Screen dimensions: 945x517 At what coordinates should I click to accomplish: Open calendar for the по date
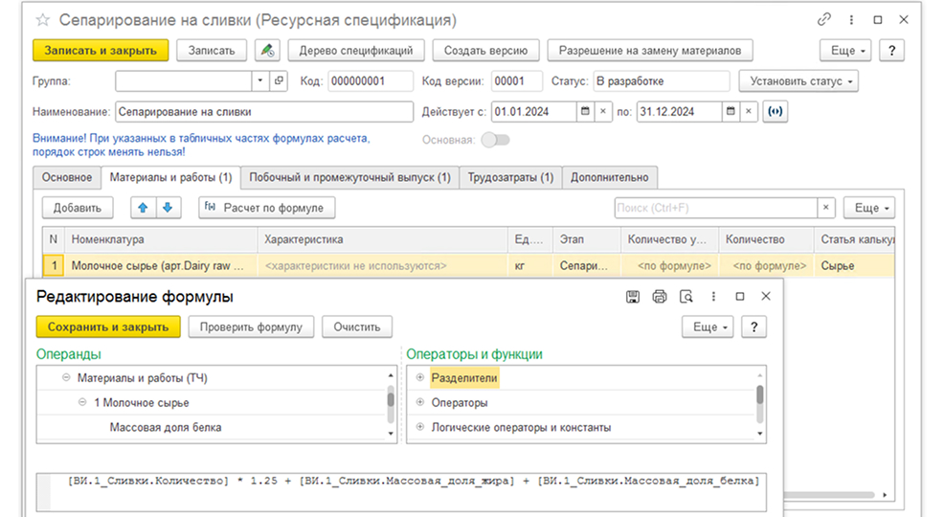coord(731,111)
